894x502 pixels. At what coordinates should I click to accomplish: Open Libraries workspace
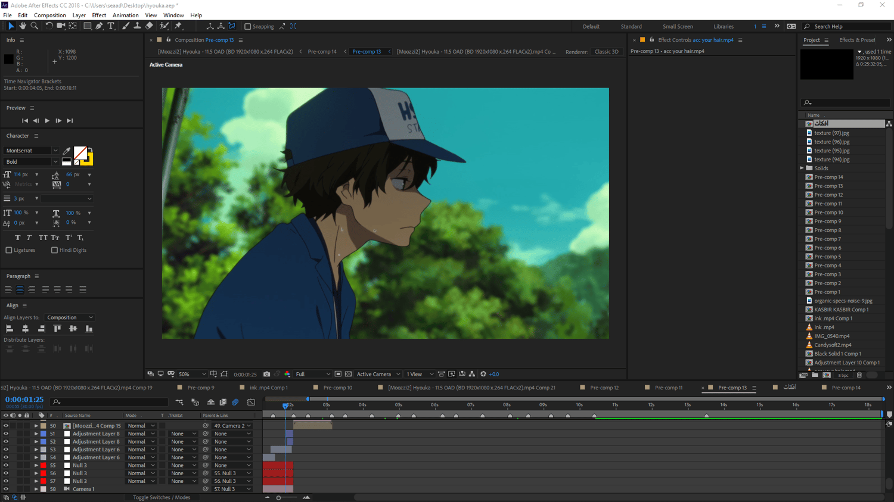(x=724, y=26)
